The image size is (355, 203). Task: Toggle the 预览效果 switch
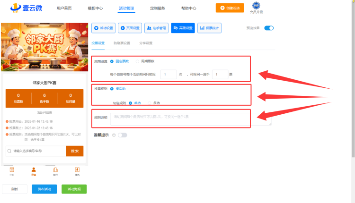[x=269, y=28]
